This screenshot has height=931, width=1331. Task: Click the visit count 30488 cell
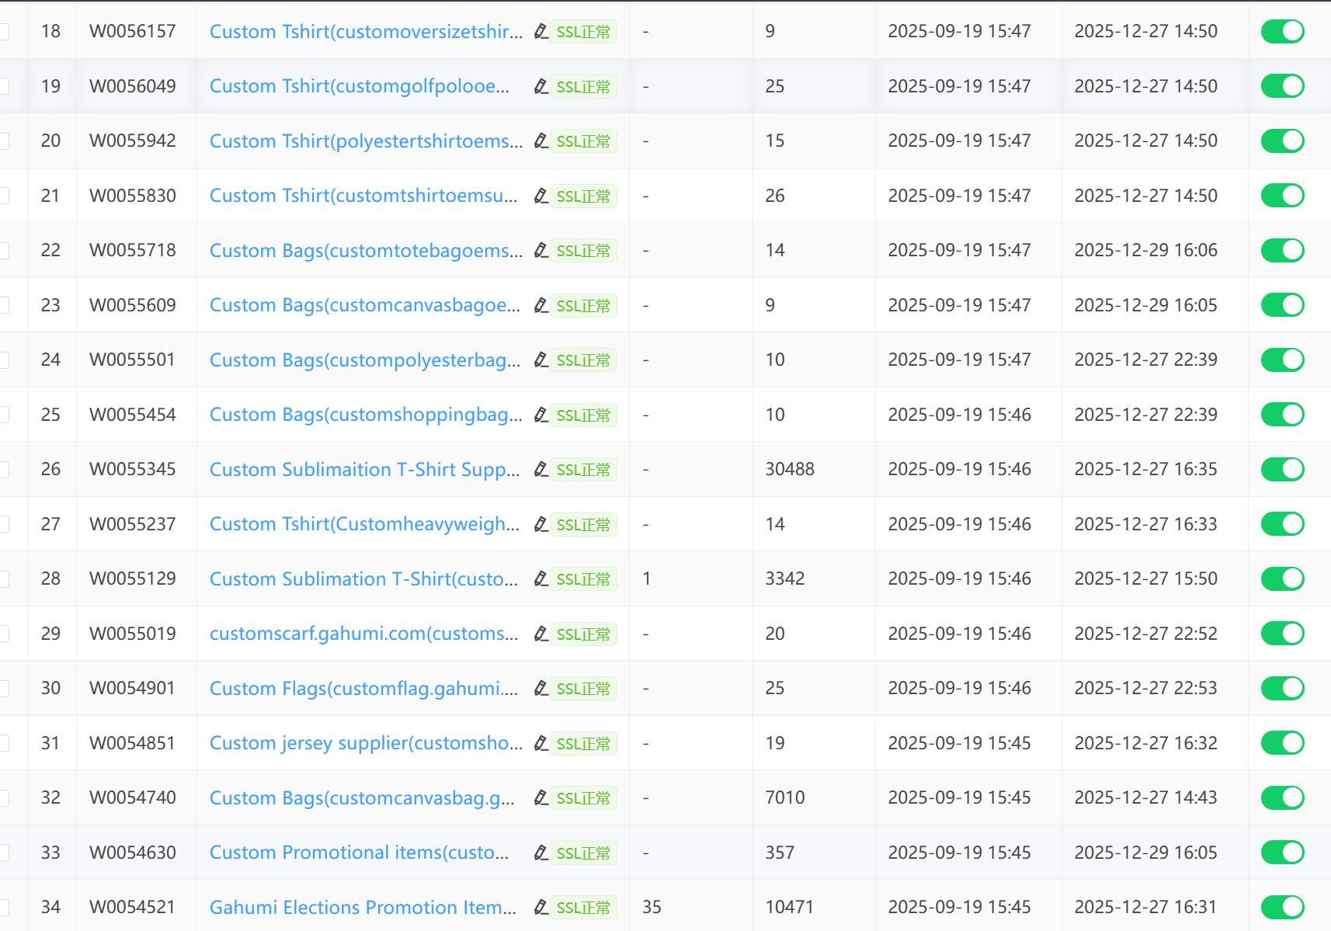tap(790, 469)
